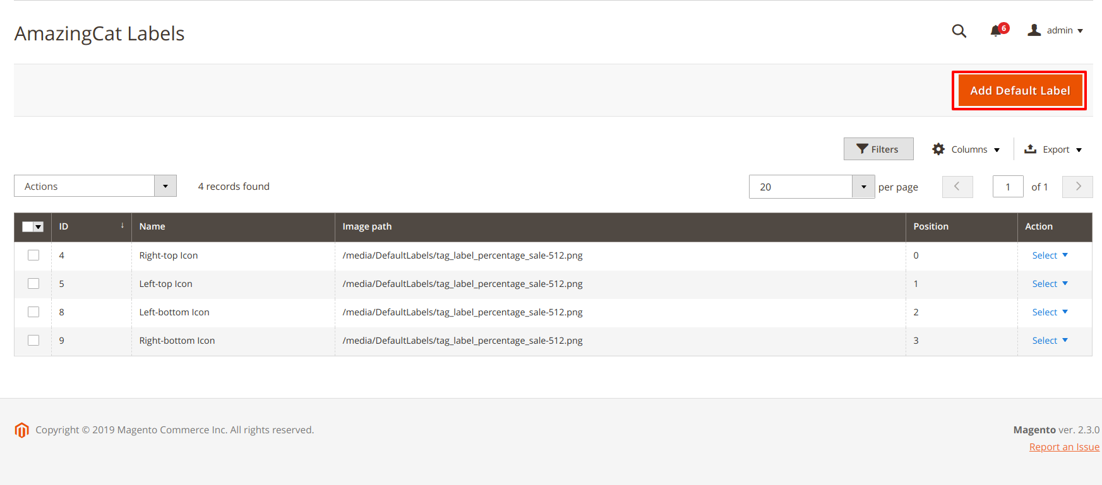Screen dimensions: 1102x485
Task: Open the Filters panel
Action: click(878, 149)
